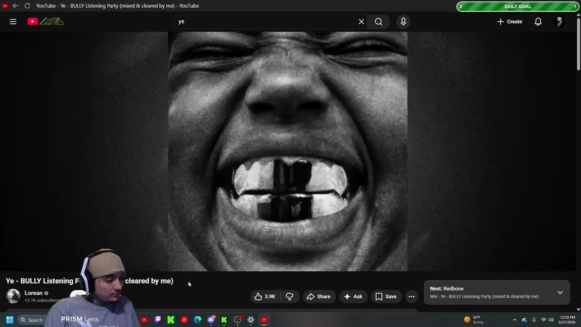
Task: Click the Daily Goal progress bar
Action: [517, 6]
